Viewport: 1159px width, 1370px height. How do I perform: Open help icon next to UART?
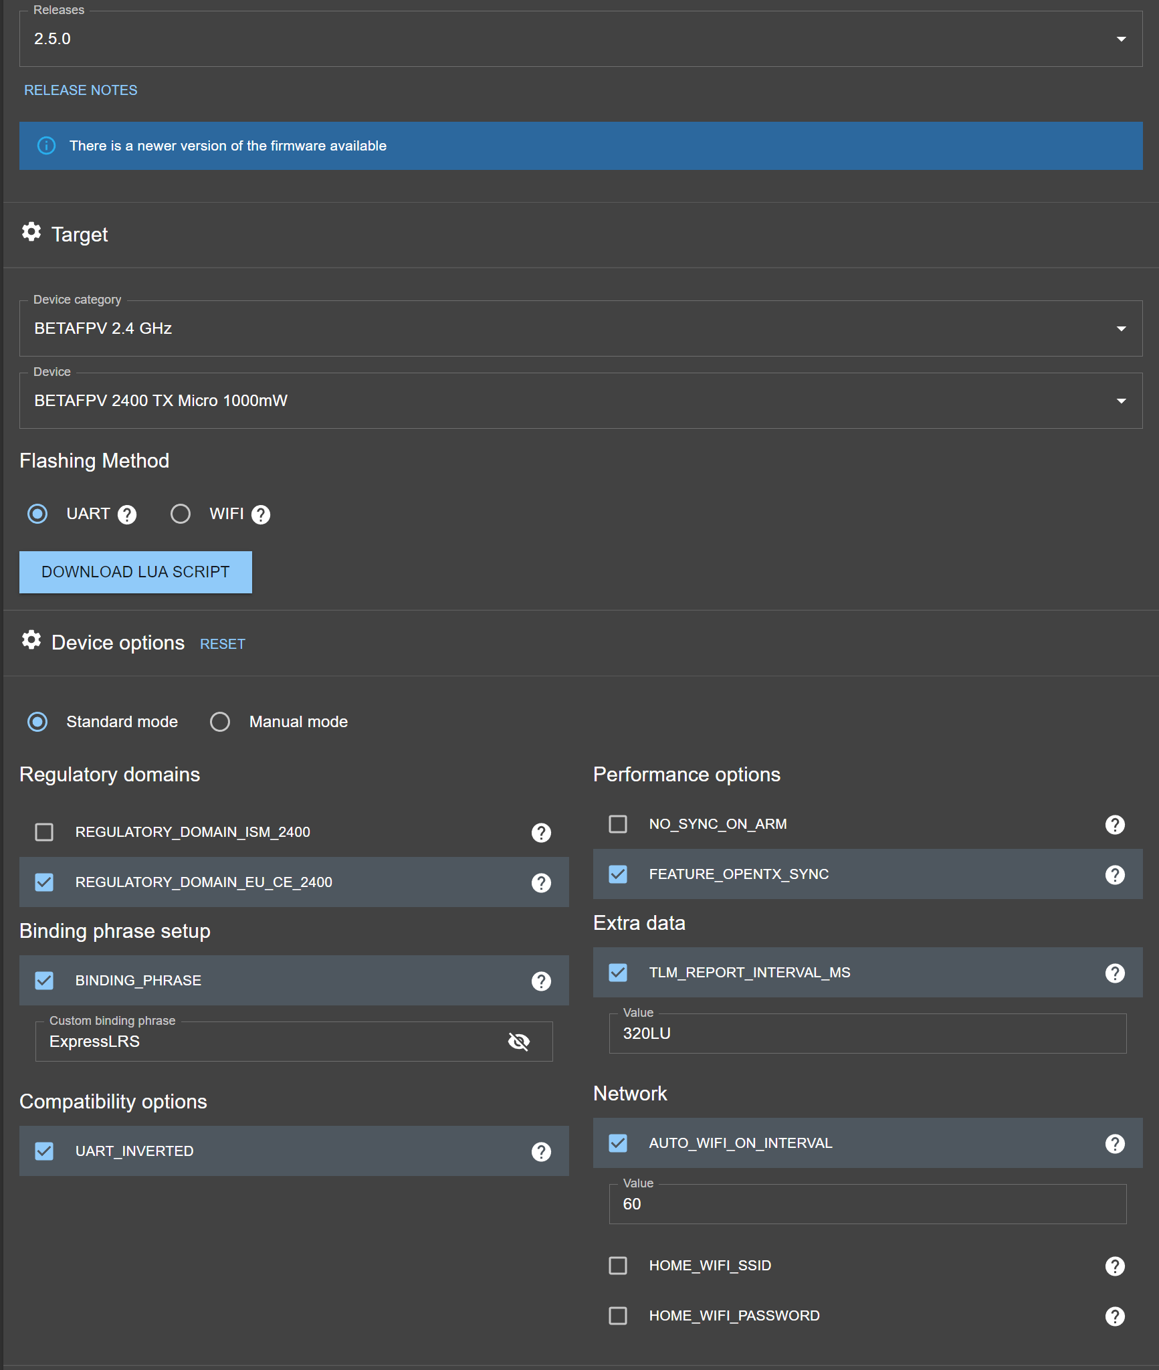coord(127,514)
